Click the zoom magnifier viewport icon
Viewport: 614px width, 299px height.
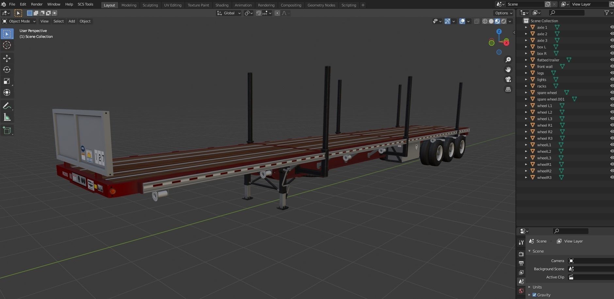(x=508, y=60)
